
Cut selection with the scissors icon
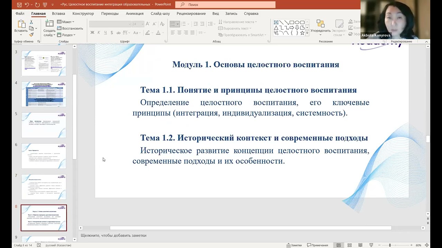(31, 22)
